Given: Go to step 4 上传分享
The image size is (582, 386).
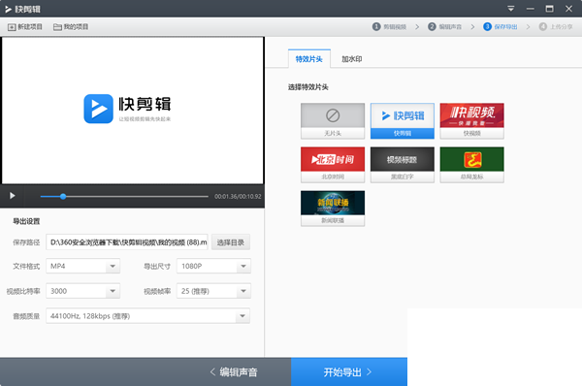Looking at the screenshot, I should pos(556,27).
